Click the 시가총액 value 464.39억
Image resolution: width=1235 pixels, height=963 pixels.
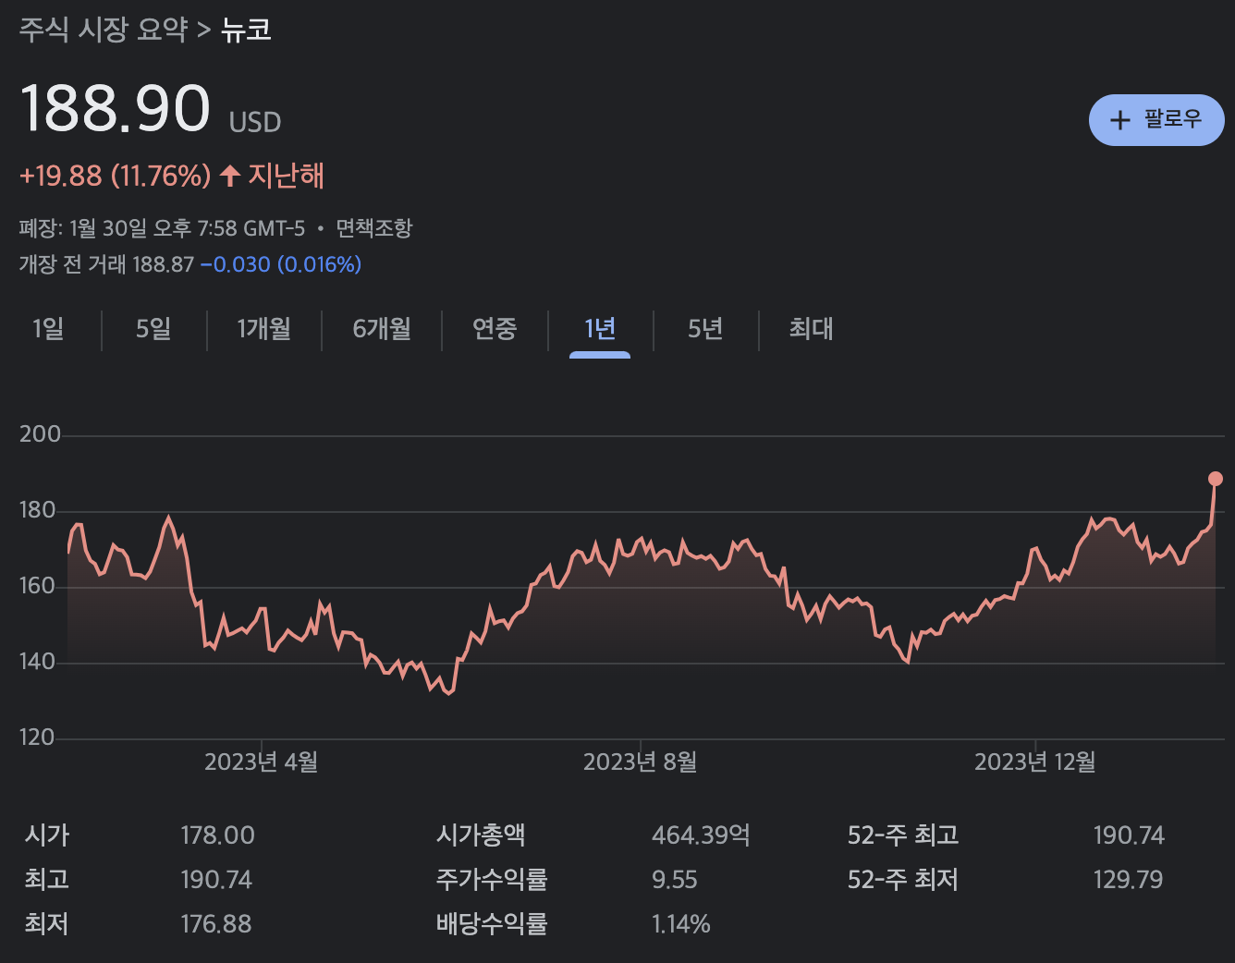[x=701, y=835]
